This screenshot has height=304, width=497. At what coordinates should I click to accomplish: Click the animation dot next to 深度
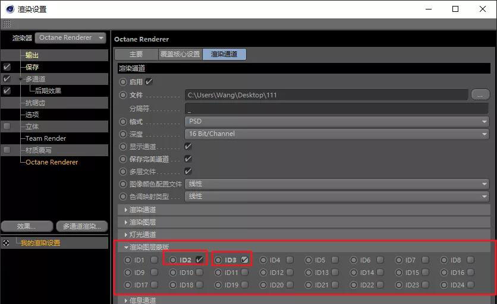pos(123,134)
